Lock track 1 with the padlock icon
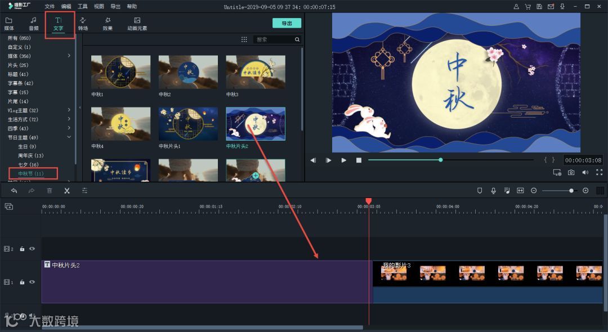This screenshot has height=332, width=608. (21, 282)
